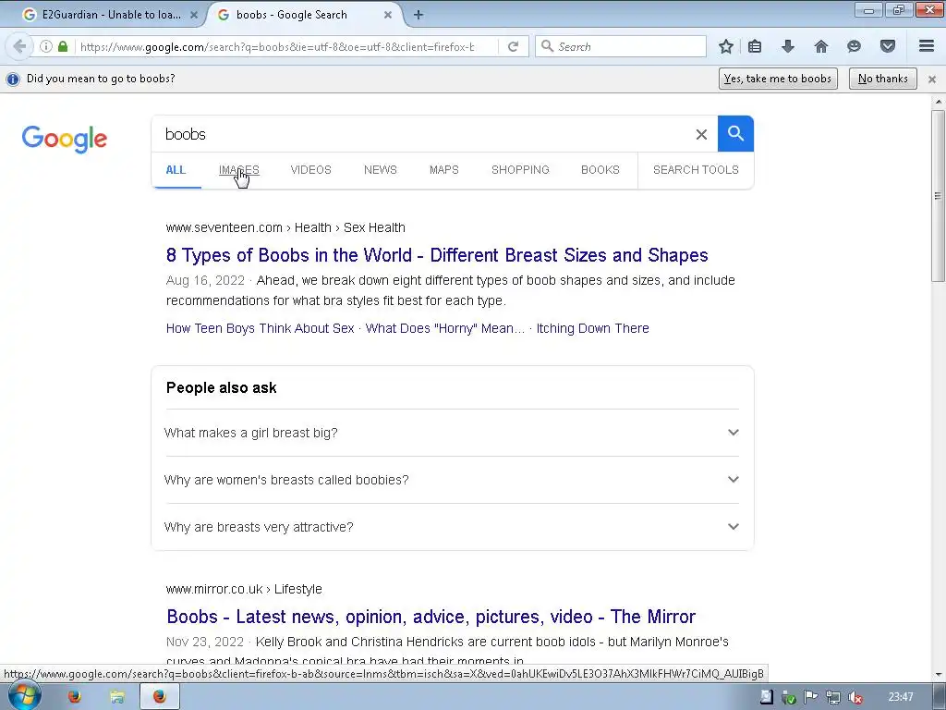Image resolution: width=946 pixels, height=710 pixels.
Task: Save page to Pocket icon
Action: pos(887,46)
